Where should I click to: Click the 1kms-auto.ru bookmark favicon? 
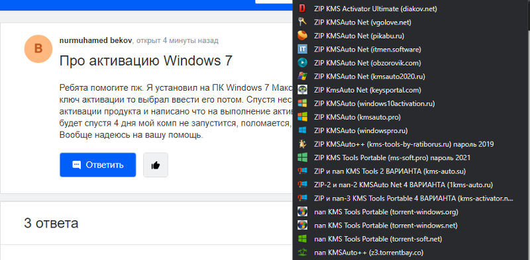[x=302, y=185]
